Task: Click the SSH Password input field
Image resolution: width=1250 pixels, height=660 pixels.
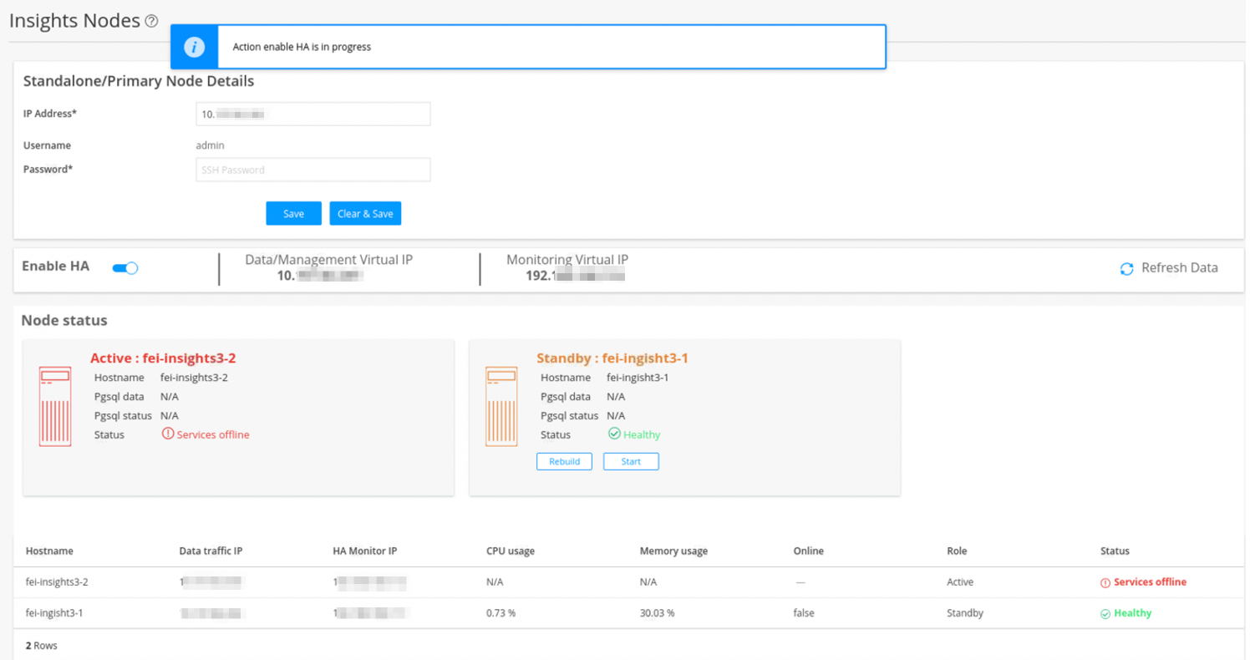Action: pyautogui.click(x=312, y=170)
